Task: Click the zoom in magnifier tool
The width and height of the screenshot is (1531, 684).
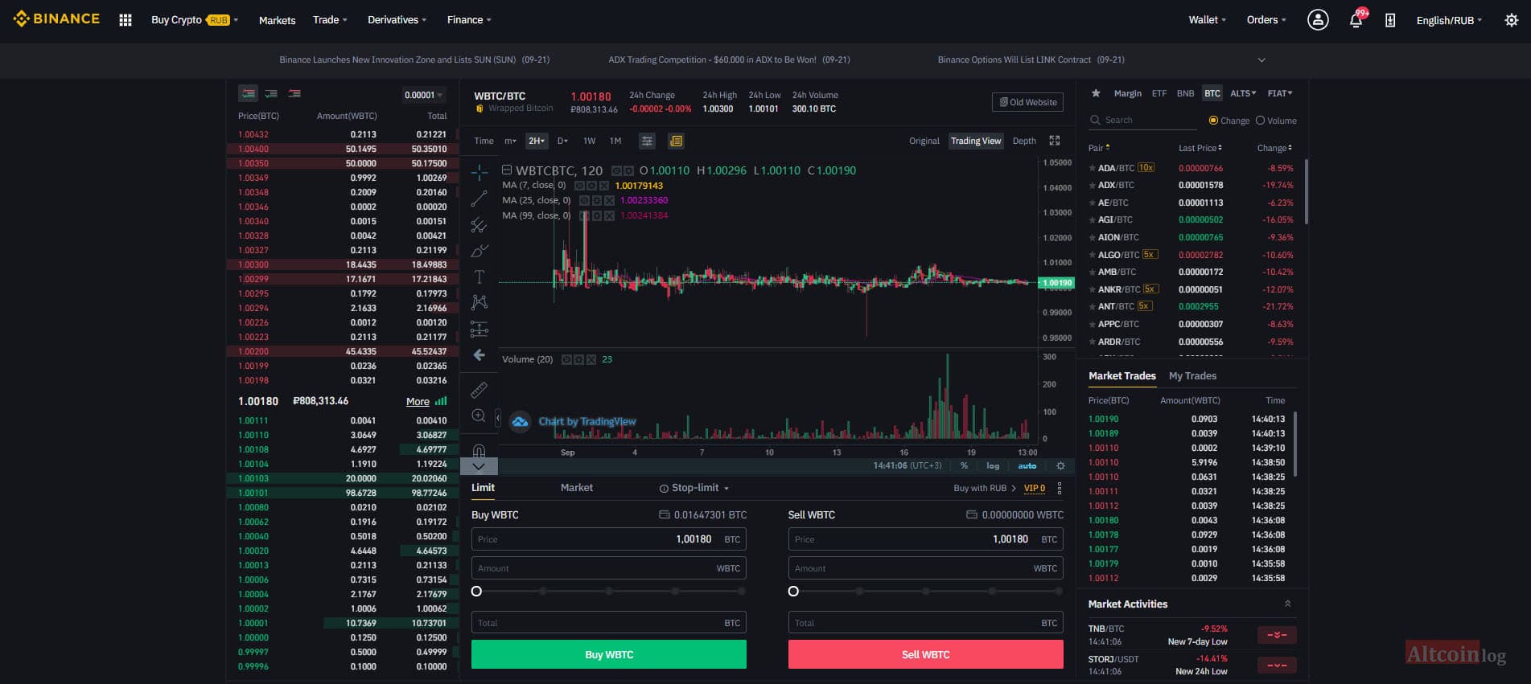Action: pos(479,416)
